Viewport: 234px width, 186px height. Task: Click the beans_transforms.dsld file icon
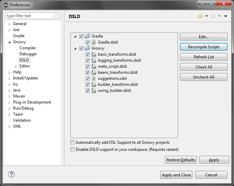click(x=94, y=72)
